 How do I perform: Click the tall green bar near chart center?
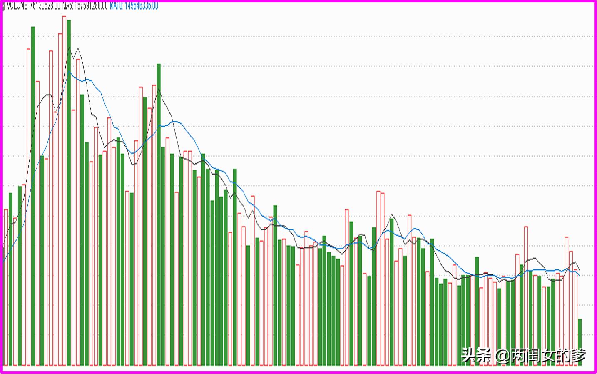point(275,285)
